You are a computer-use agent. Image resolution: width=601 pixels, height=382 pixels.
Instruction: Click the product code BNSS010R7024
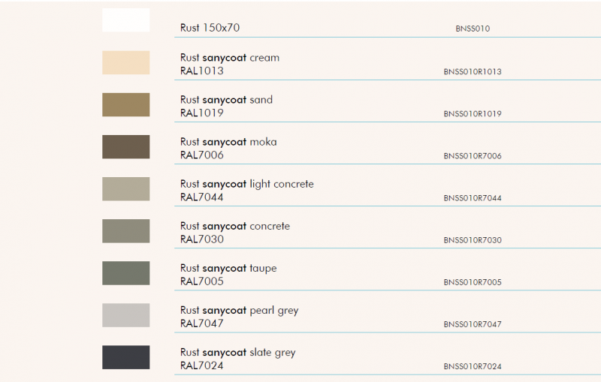[x=473, y=366]
